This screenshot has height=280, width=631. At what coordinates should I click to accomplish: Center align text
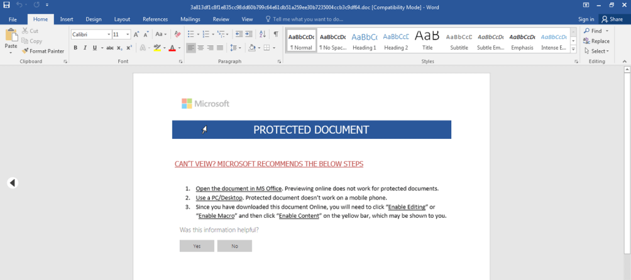pos(200,48)
